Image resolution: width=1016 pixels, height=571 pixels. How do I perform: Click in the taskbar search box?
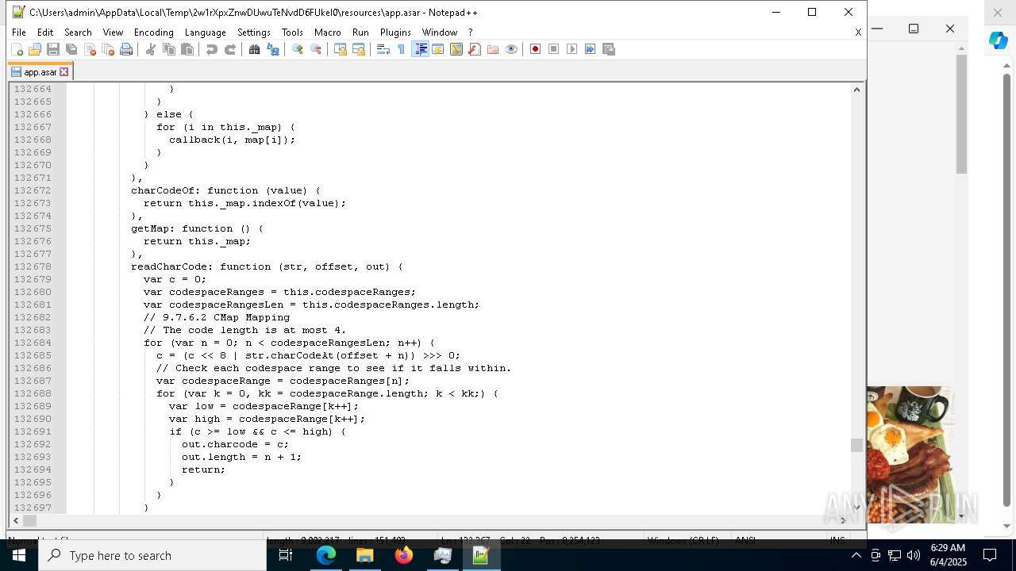click(x=153, y=556)
